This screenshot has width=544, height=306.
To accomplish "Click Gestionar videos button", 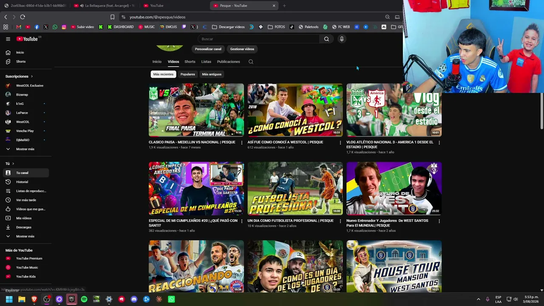I will 242,49.
